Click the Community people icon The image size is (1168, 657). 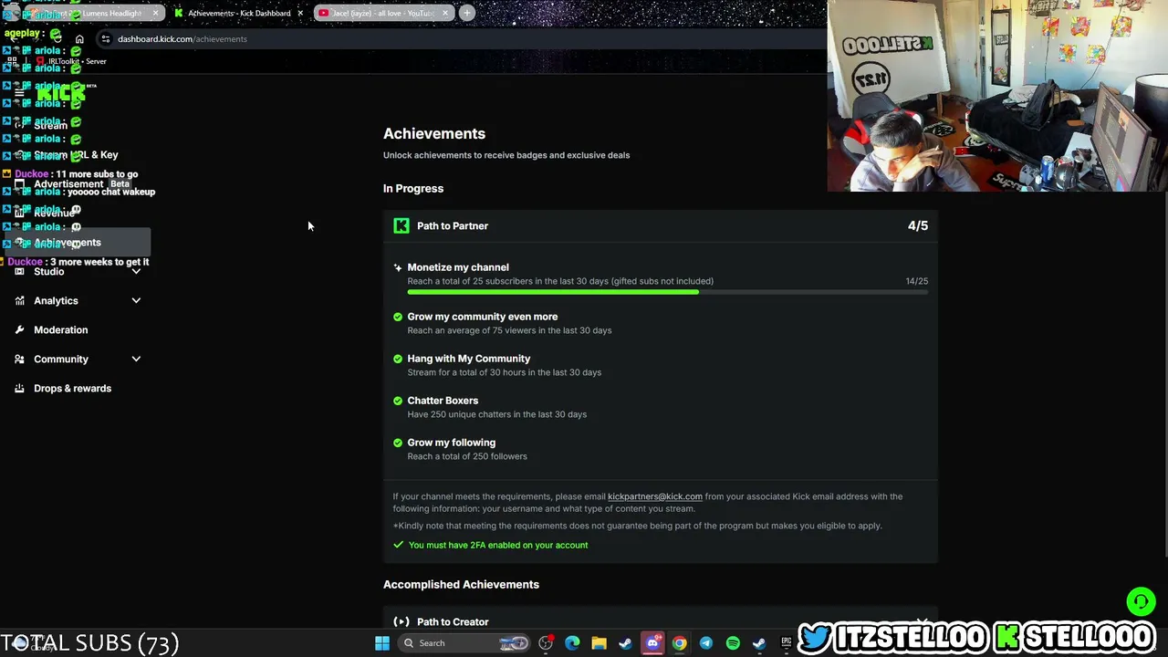click(19, 360)
